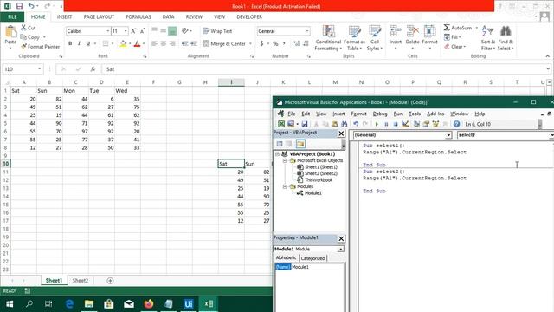Click the View Microsoft Excel icon in VBA
The width and height of the screenshot is (554, 312).
point(280,124)
